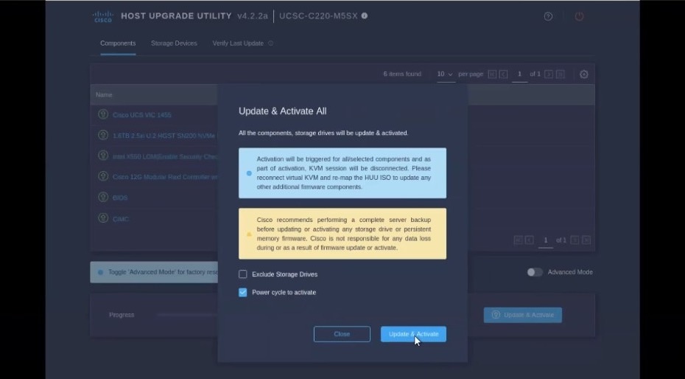The image size is (685, 379).
Task: Go to next page in bottom pagination
Action: 575,240
